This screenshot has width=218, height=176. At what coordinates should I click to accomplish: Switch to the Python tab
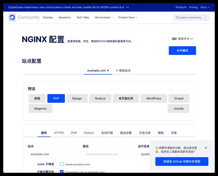tap(89, 133)
